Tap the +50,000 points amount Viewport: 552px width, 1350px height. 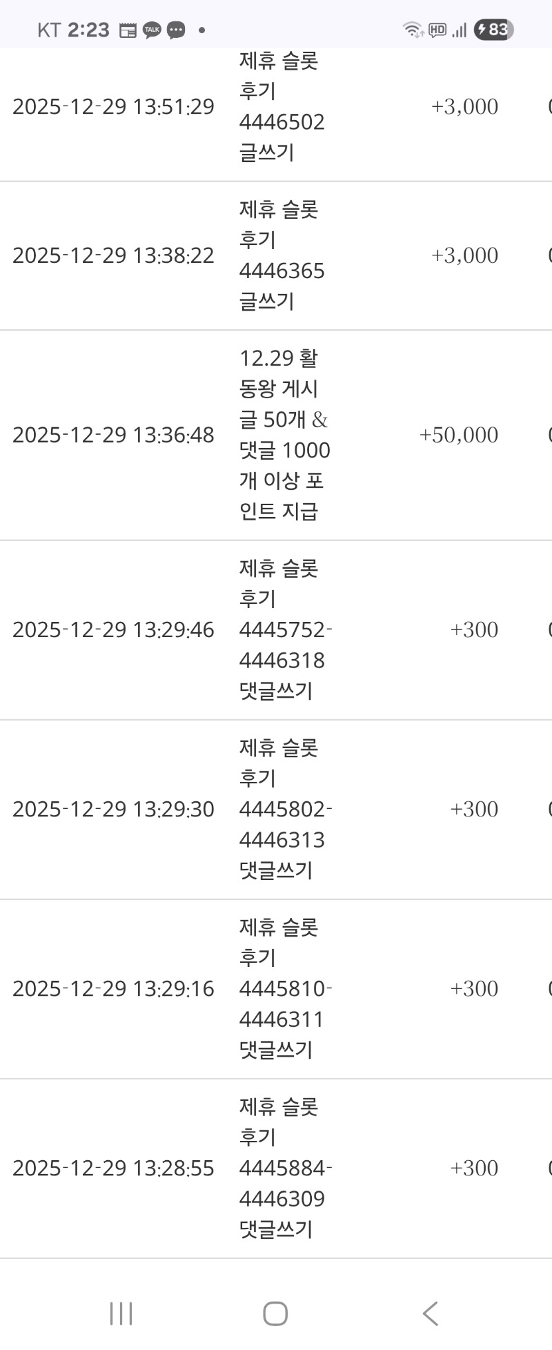click(x=458, y=435)
